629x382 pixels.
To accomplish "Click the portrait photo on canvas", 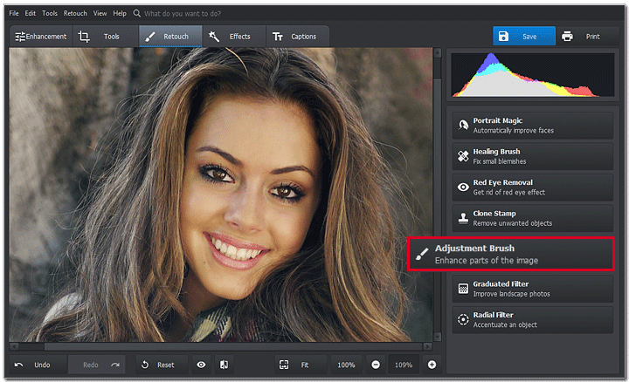I will coord(221,194).
